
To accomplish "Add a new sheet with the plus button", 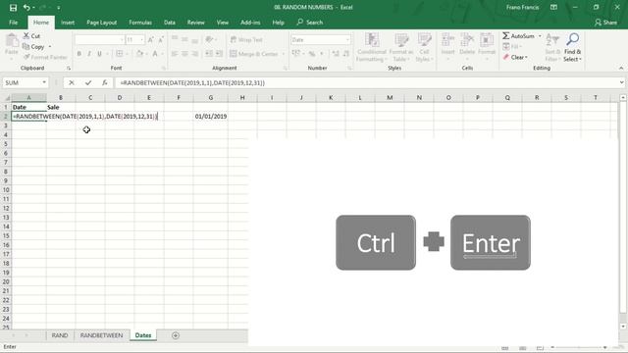I will (176, 335).
